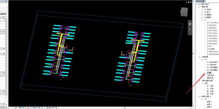
Task: Select the {三维} view in browser
Action: coord(209,73)
